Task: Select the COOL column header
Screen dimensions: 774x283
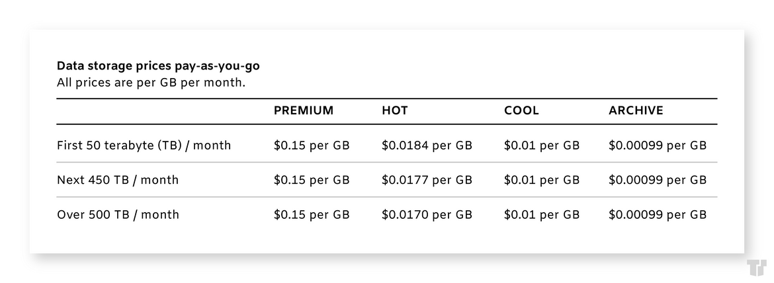Action: pyautogui.click(x=521, y=110)
